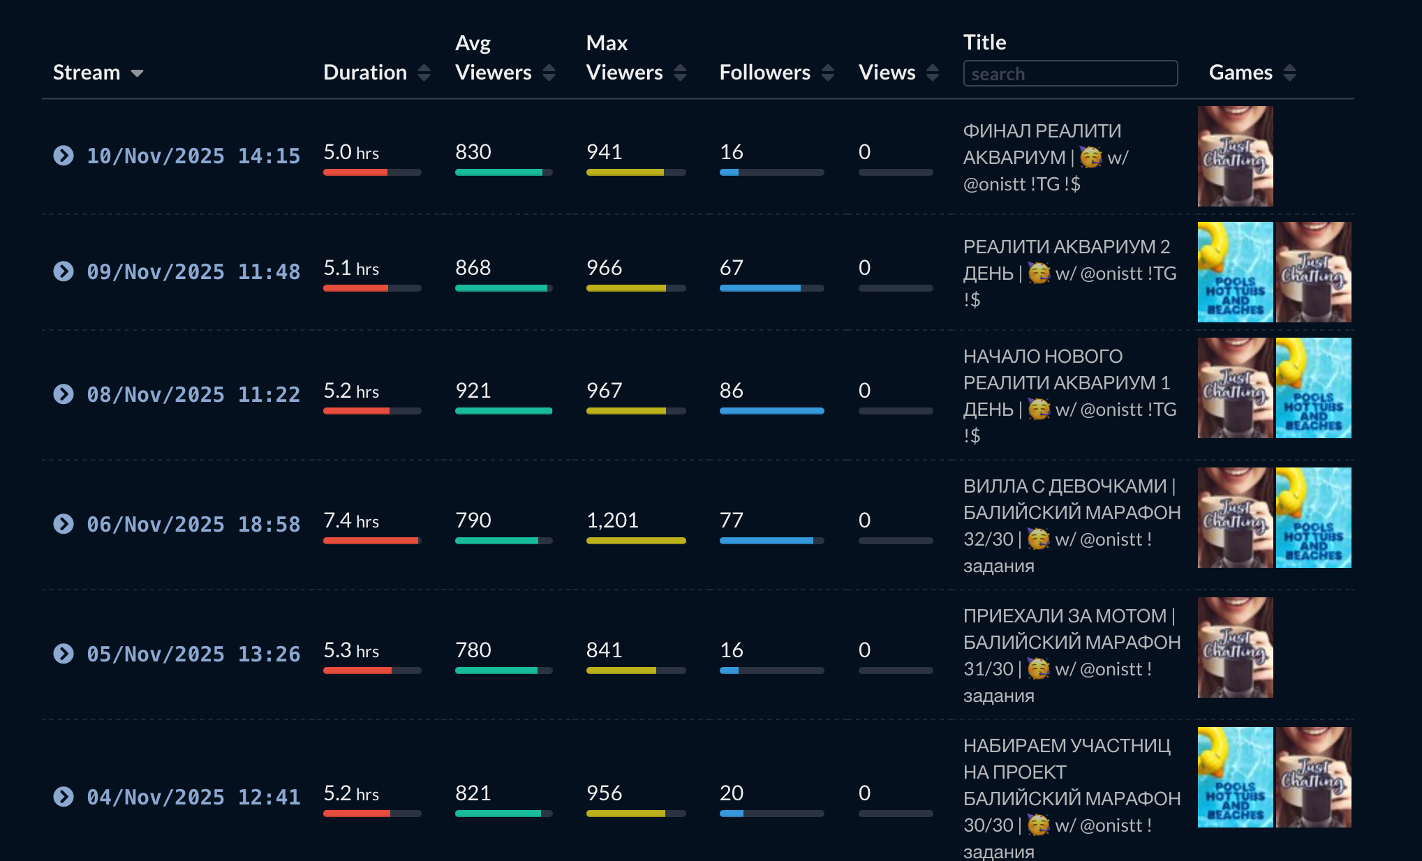This screenshot has width=1422, height=861.
Task: Click arrow icon beside 06/Nov/2025 18:58
Action: click(64, 524)
